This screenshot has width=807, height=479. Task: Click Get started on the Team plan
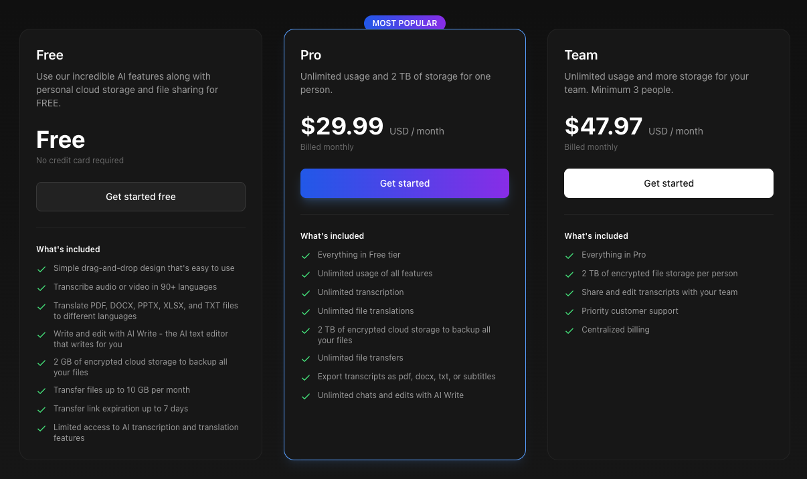[x=668, y=183]
